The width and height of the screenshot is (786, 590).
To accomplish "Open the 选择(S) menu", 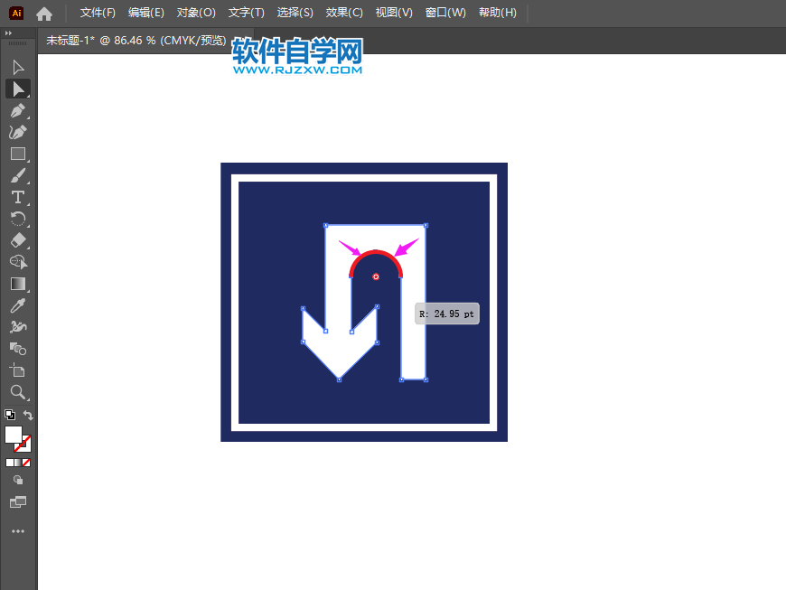I will pyautogui.click(x=295, y=13).
